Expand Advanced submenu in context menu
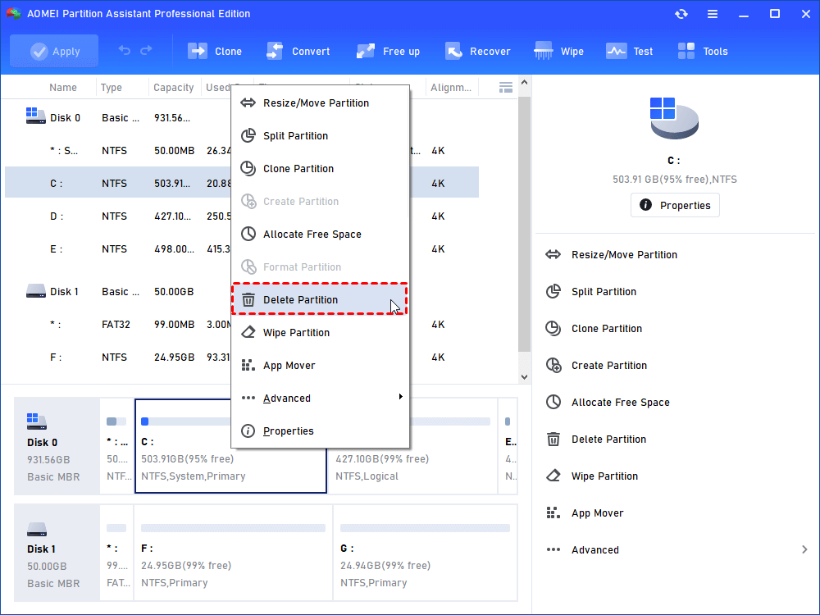 coord(320,399)
